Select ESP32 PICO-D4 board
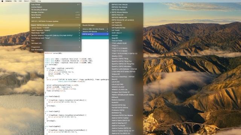Image resolution: width=241 pixels, height=135 pixels. pyautogui.click(x=126, y=15)
